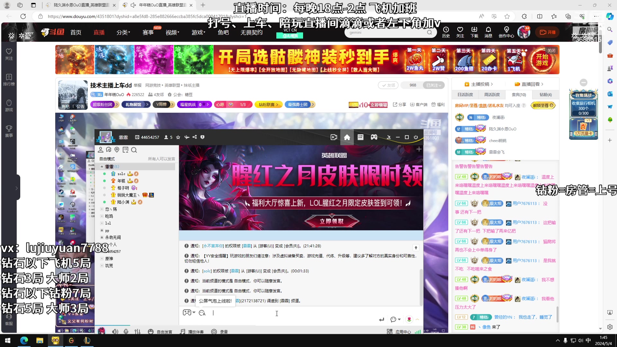Open the 消息 bell notifications icon
Image resolution: width=617 pixels, height=347 pixels.
(x=488, y=32)
